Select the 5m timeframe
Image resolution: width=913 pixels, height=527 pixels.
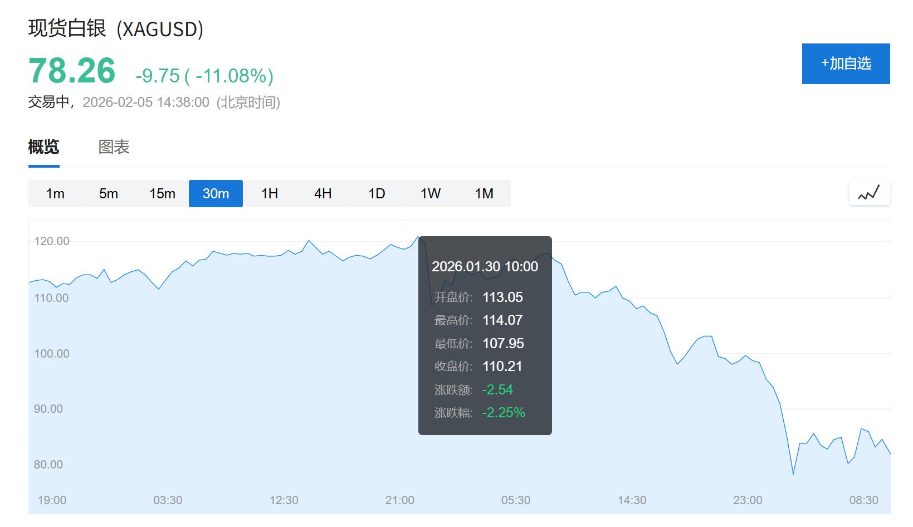click(108, 193)
